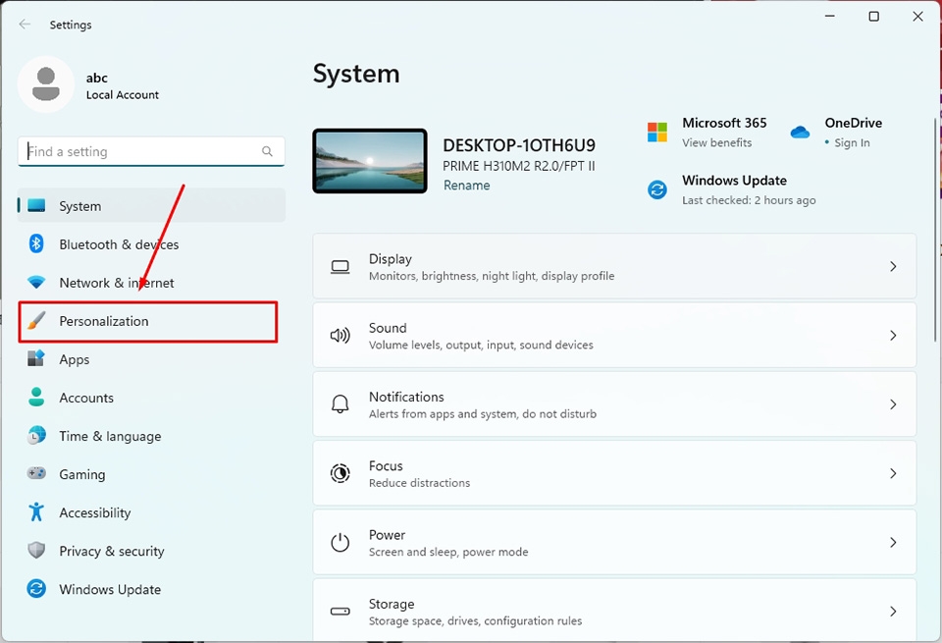Minimize the Settings window
The height and width of the screenshot is (643, 942).
tap(830, 17)
